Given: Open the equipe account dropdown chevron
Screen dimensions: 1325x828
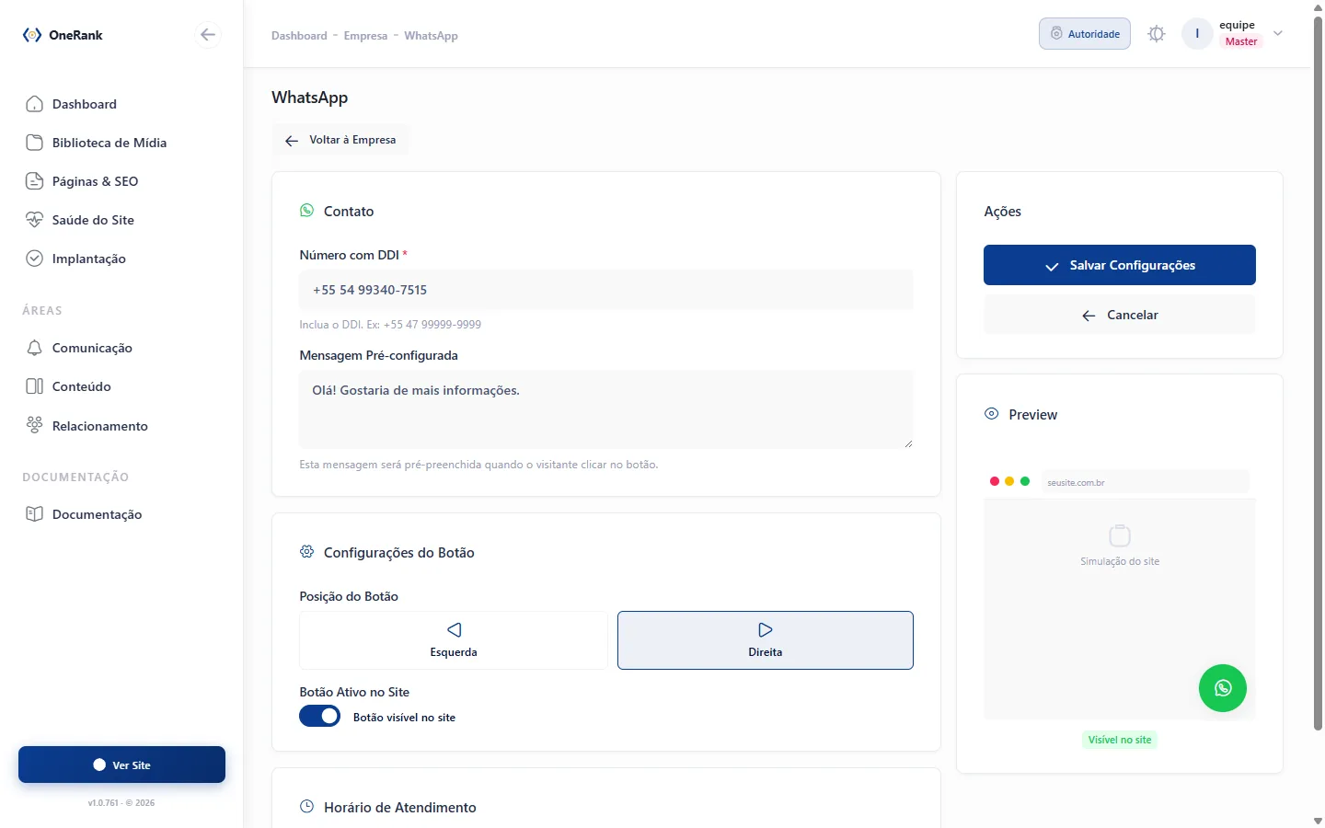Looking at the screenshot, I should point(1278,33).
